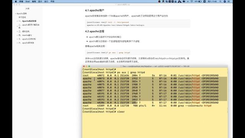Viewport: 245px width, 138px height.
Task: Click the ps aux | grep httpd code block in document
Action: [x=138, y=53]
